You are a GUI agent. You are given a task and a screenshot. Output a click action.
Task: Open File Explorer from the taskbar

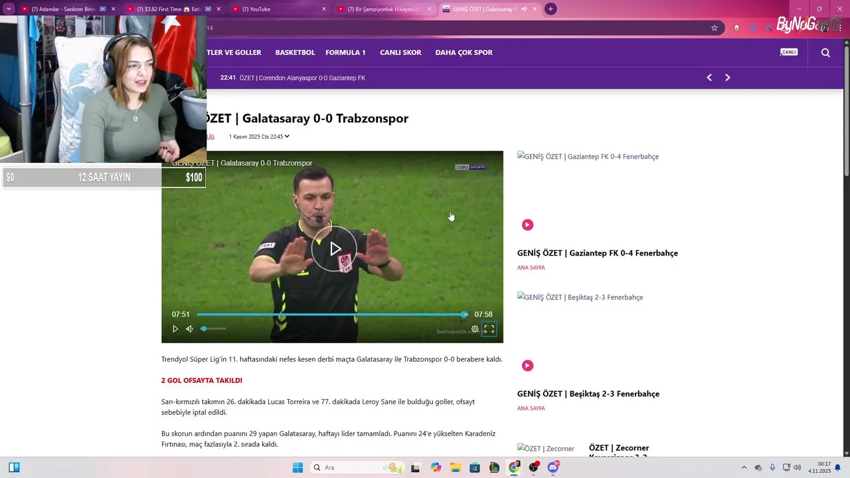point(456,467)
